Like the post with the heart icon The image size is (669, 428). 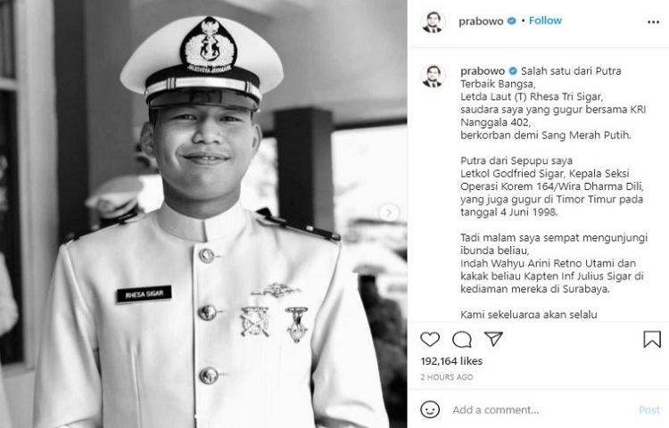(x=430, y=340)
